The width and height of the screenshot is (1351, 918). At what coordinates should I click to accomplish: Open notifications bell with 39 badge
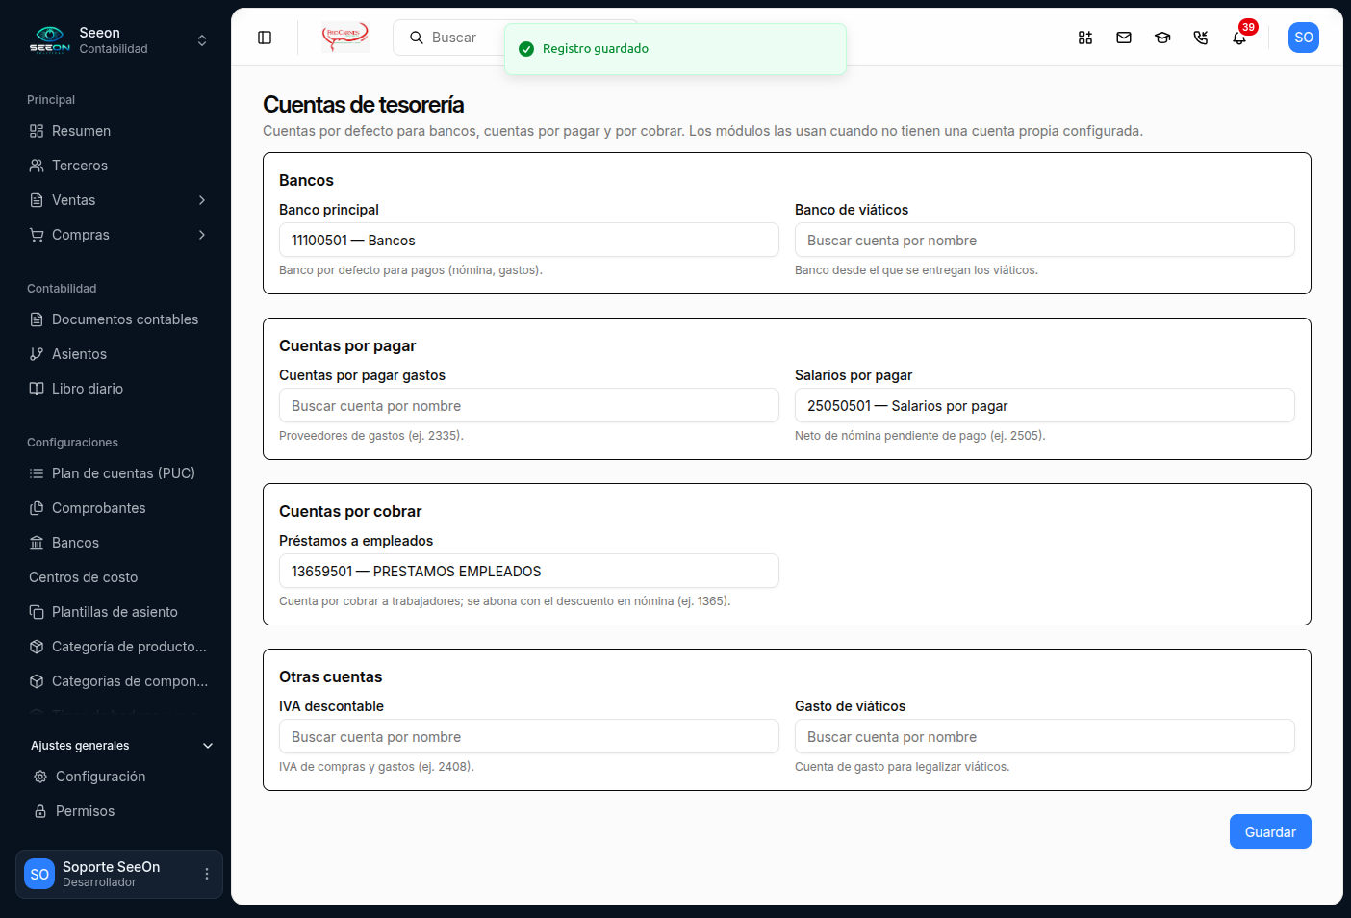click(x=1239, y=38)
